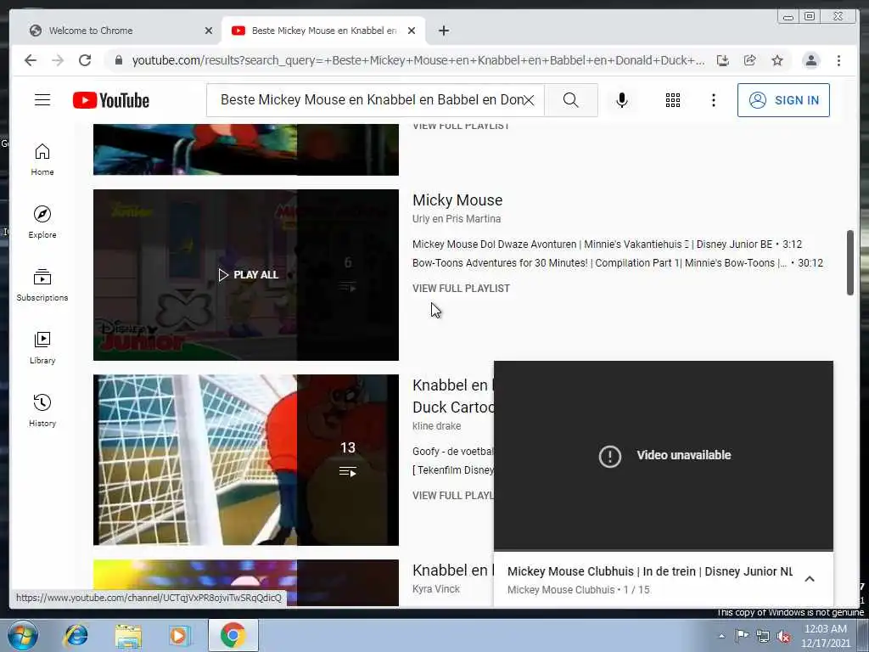Launch Internet Explorer from taskbar
Viewport: 869px width, 652px height.
[x=76, y=635]
